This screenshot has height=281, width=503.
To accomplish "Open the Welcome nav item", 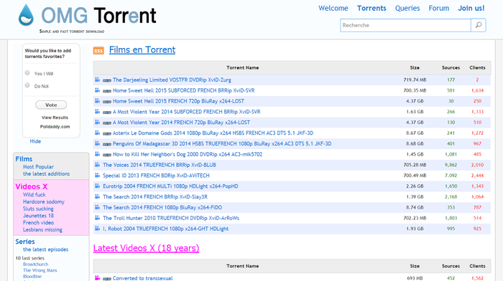I will 333,9.
